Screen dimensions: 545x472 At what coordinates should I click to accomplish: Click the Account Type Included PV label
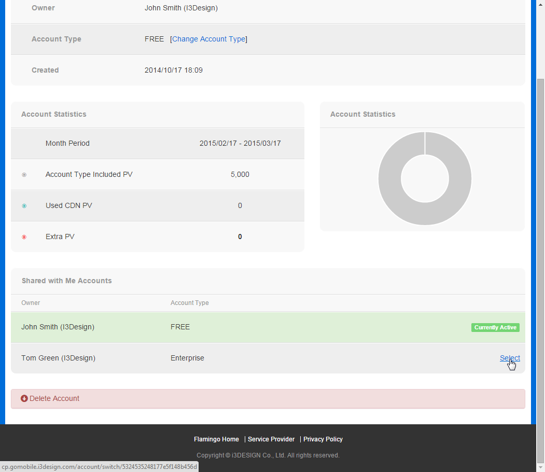pyautogui.click(x=89, y=174)
